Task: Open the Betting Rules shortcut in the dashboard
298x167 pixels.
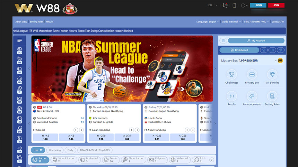Action: (x=272, y=99)
